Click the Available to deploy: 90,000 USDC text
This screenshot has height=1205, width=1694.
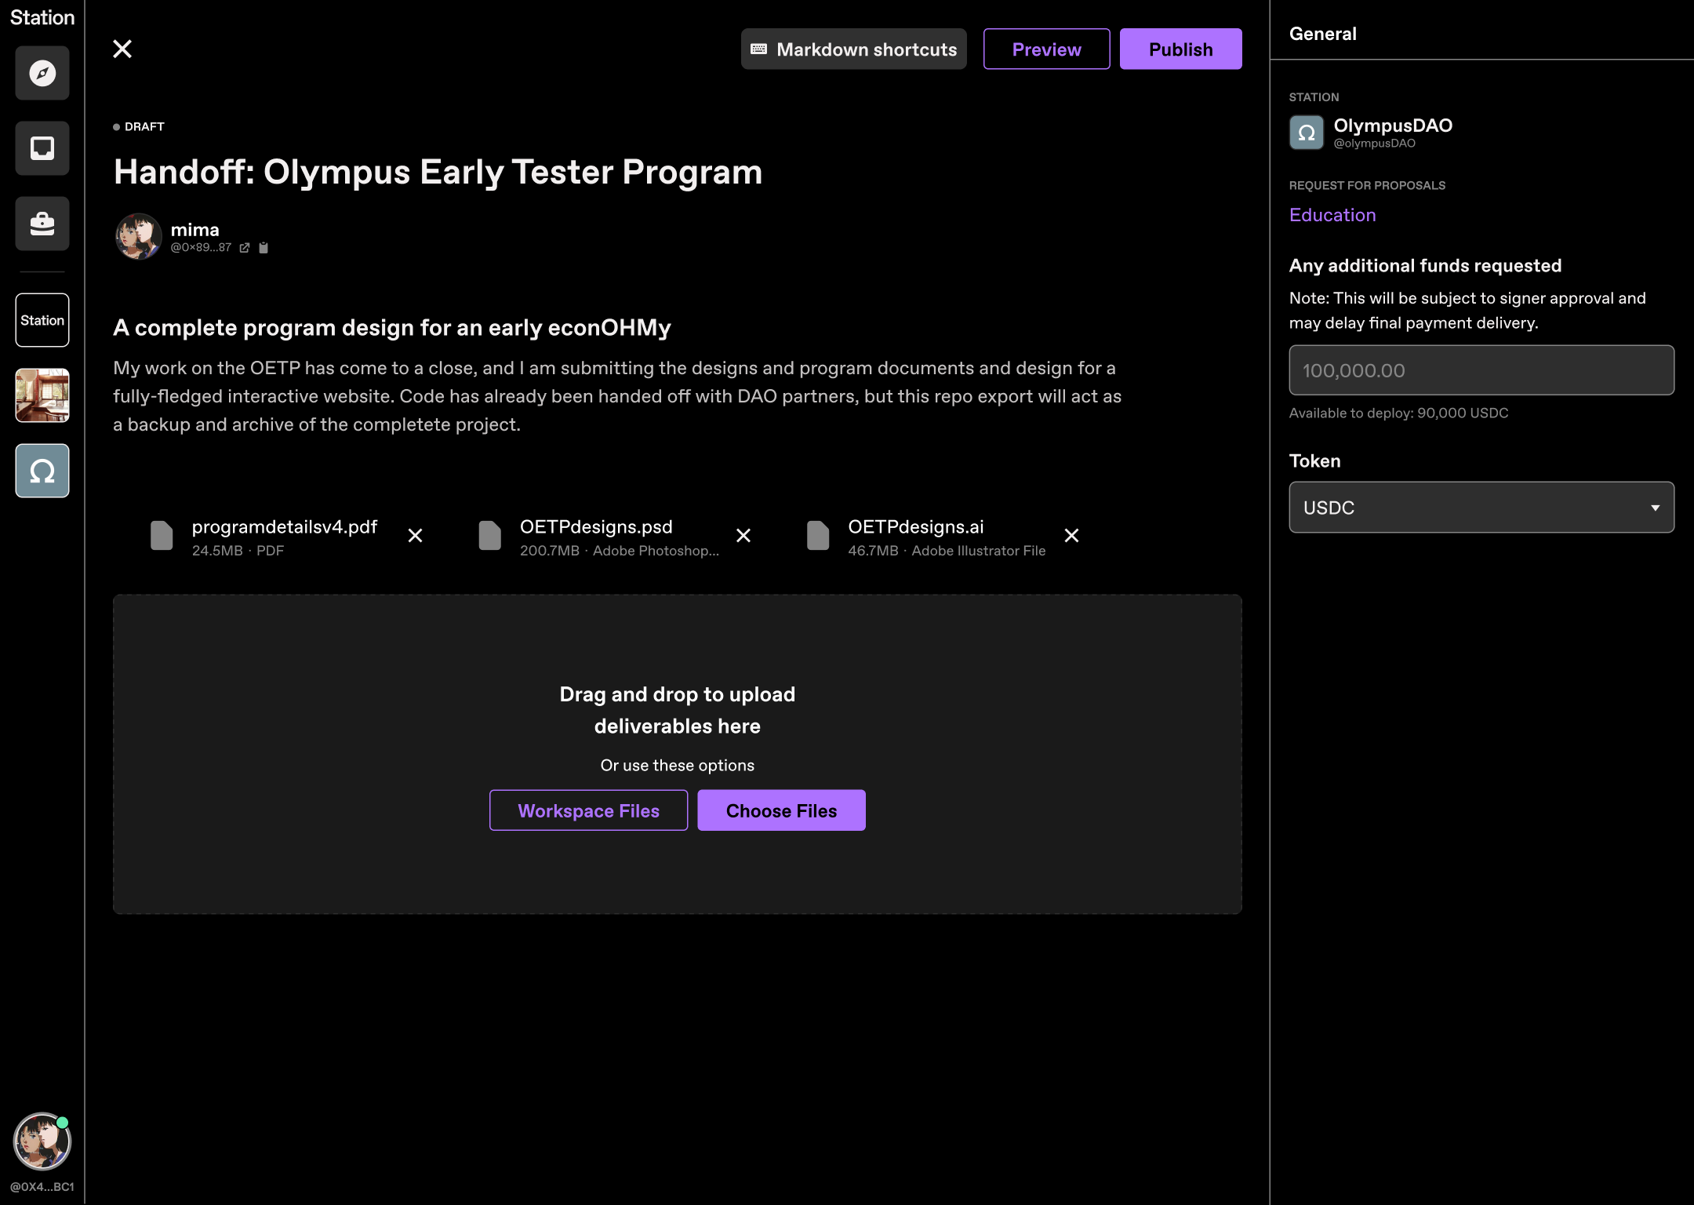pos(1399,413)
